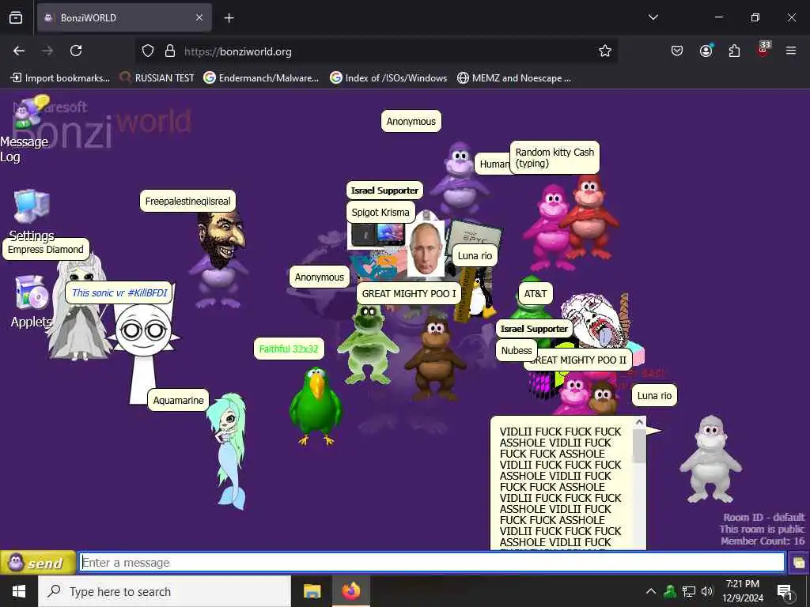The height and width of the screenshot is (607, 810).
Task: Open Import bookmarks bookmark
Action: (60, 78)
